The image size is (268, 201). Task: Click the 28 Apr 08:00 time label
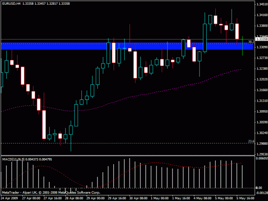coord(74,198)
